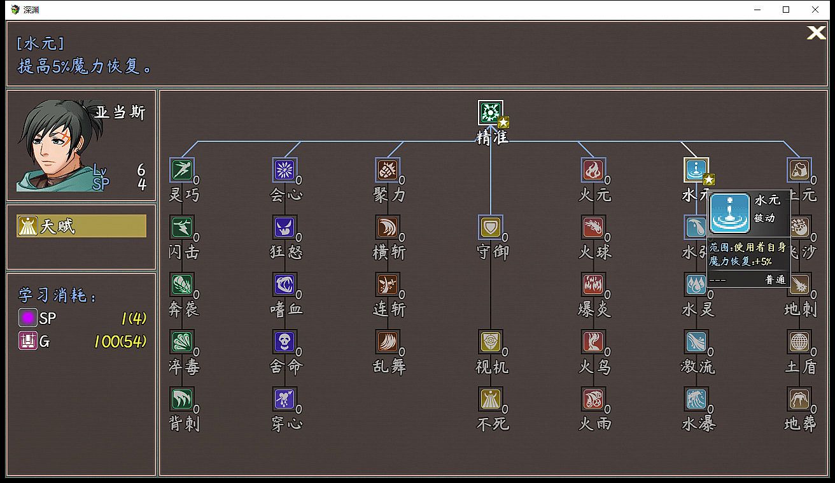The width and height of the screenshot is (835, 483).
Task: Click the 灵巧 skill icon
Action: [x=182, y=170]
